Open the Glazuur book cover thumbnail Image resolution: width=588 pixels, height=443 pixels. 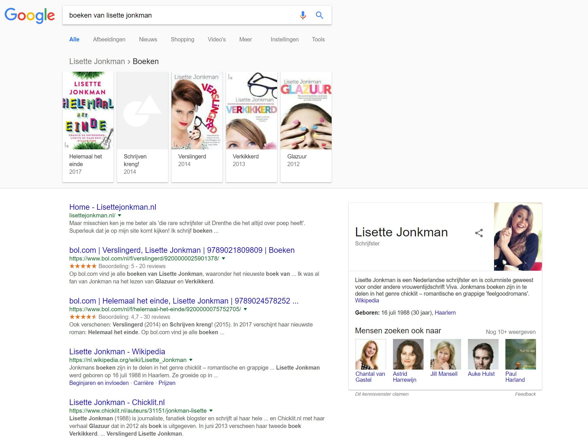[306, 111]
